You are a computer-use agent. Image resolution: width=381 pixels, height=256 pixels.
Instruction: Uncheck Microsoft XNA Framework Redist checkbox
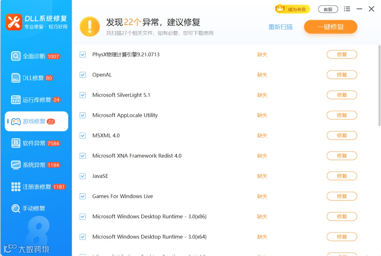point(83,156)
